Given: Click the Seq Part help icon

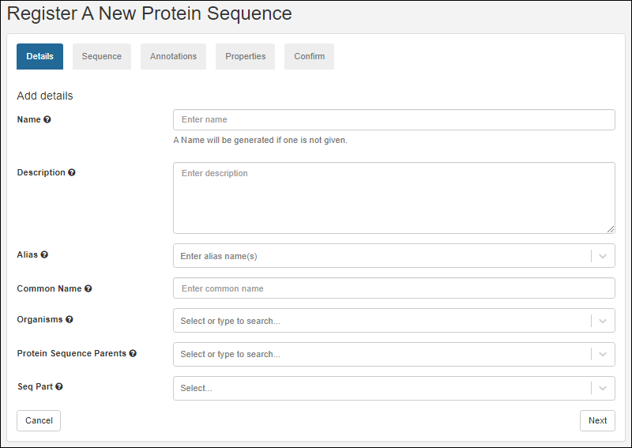Looking at the screenshot, I should point(59,387).
